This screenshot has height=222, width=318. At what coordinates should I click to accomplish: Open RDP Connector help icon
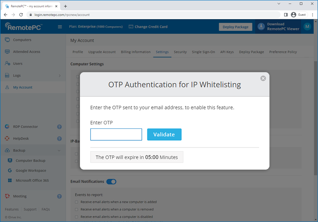59,127
